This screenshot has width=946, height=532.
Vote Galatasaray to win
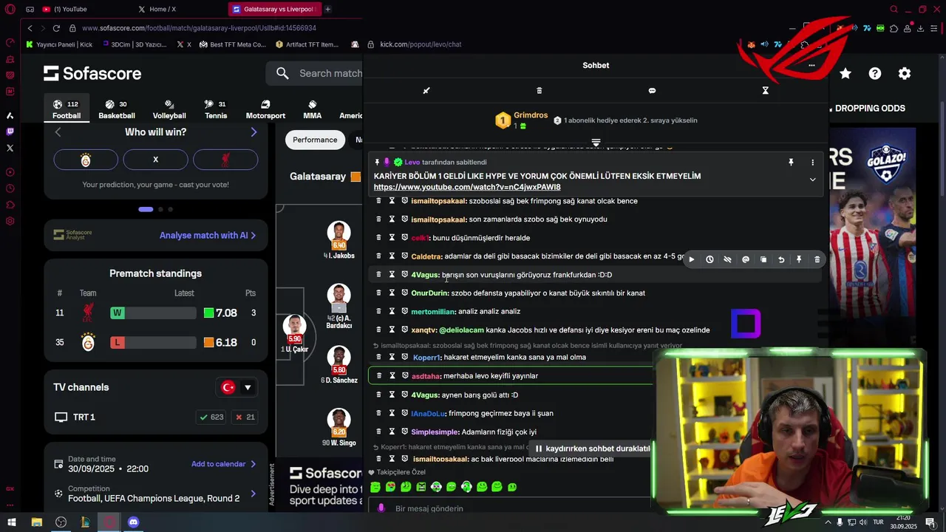(86, 160)
